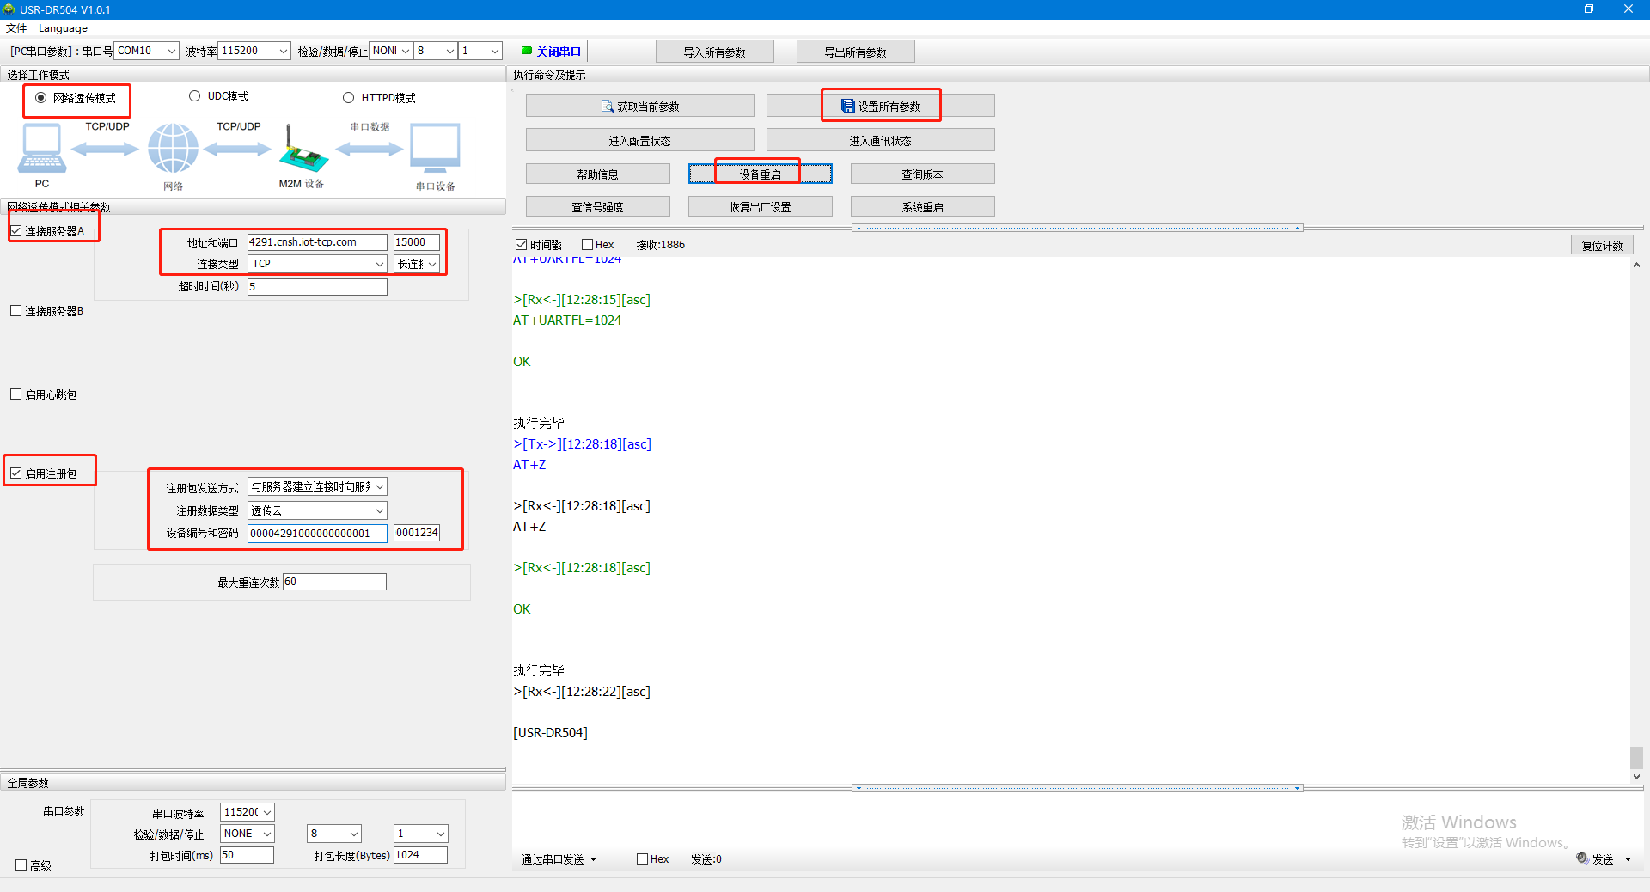Click the PC laptop icon in diagram

coord(41,148)
